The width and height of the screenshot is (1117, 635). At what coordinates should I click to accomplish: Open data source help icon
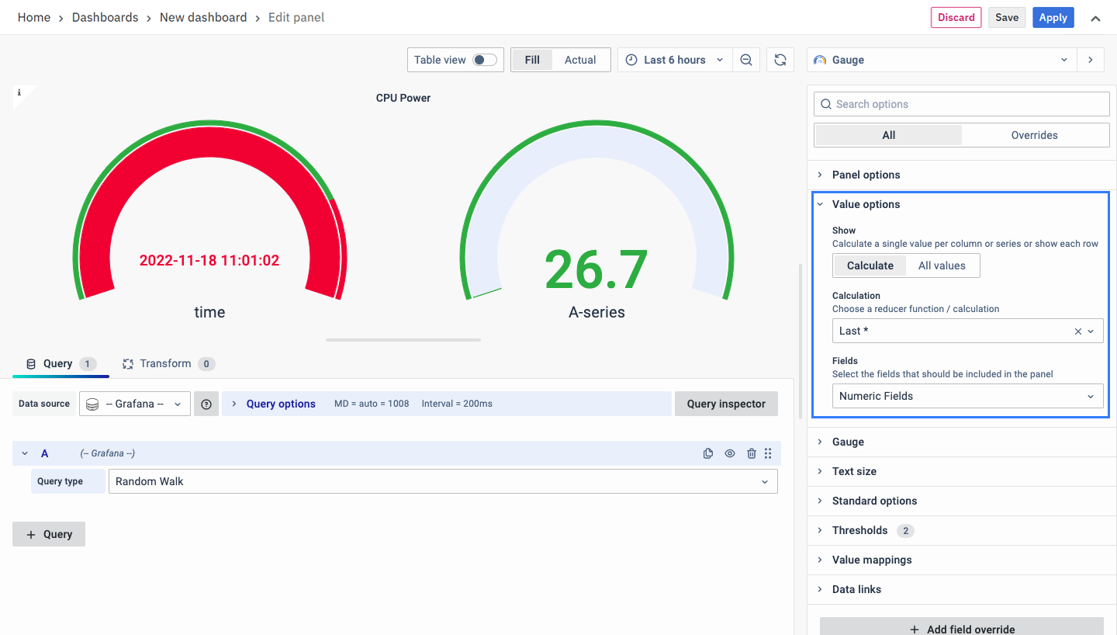pyautogui.click(x=206, y=404)
